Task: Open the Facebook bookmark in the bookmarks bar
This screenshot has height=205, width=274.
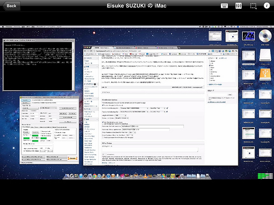Action: [173, 54]
